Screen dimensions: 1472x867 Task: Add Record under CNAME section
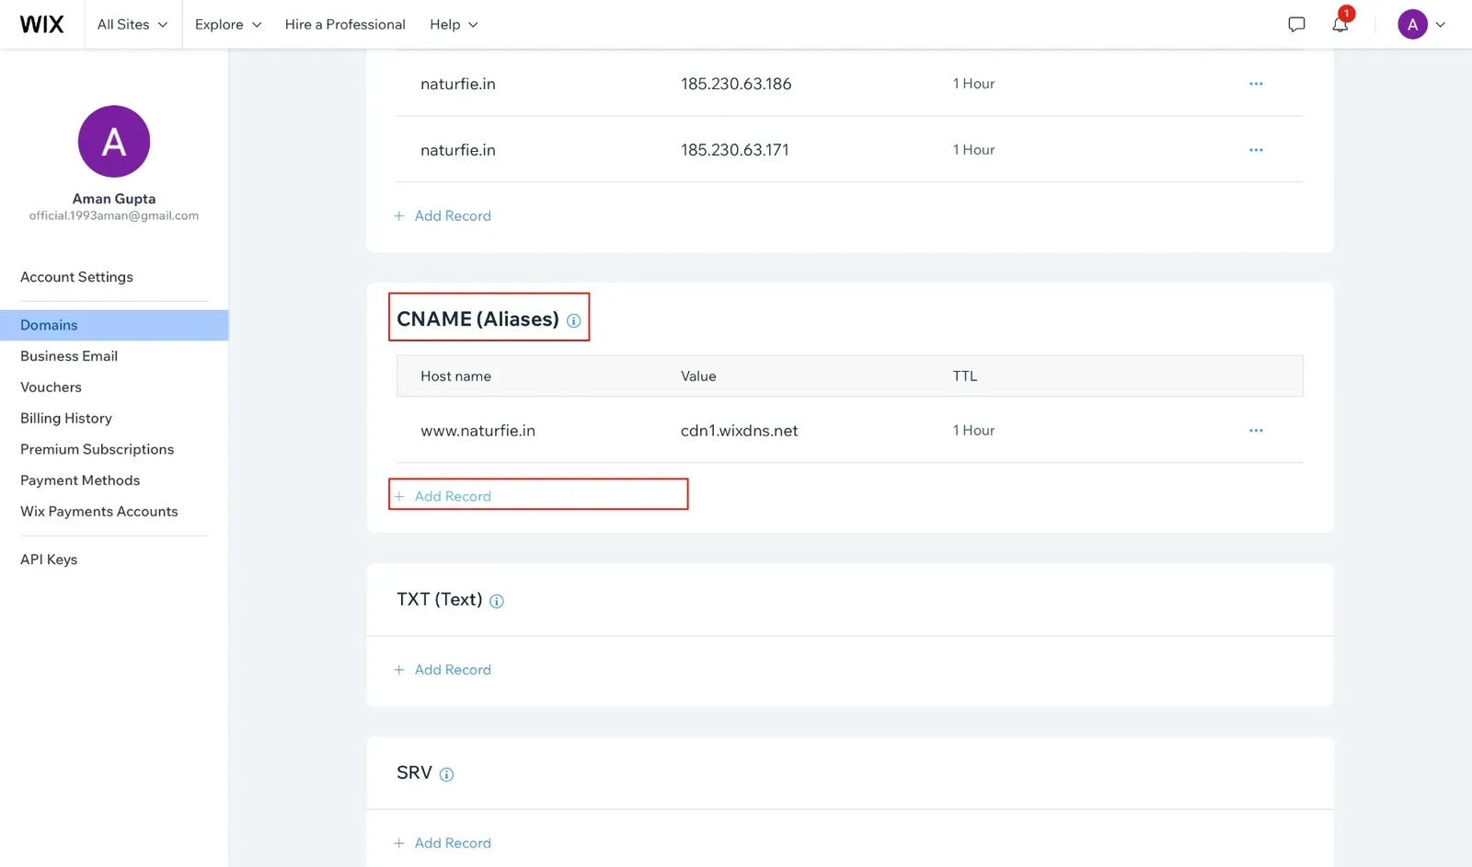click(x=443, y=496)
